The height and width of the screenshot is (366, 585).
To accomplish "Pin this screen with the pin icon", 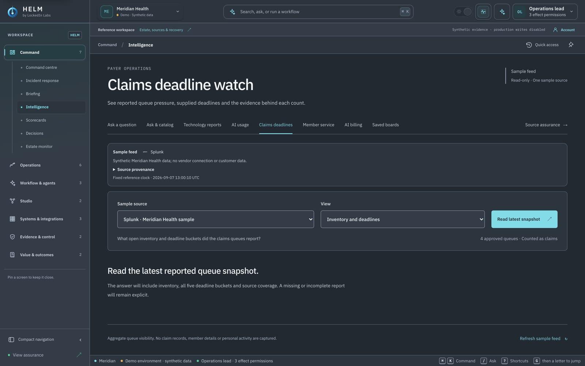I will tap(571, 45).
